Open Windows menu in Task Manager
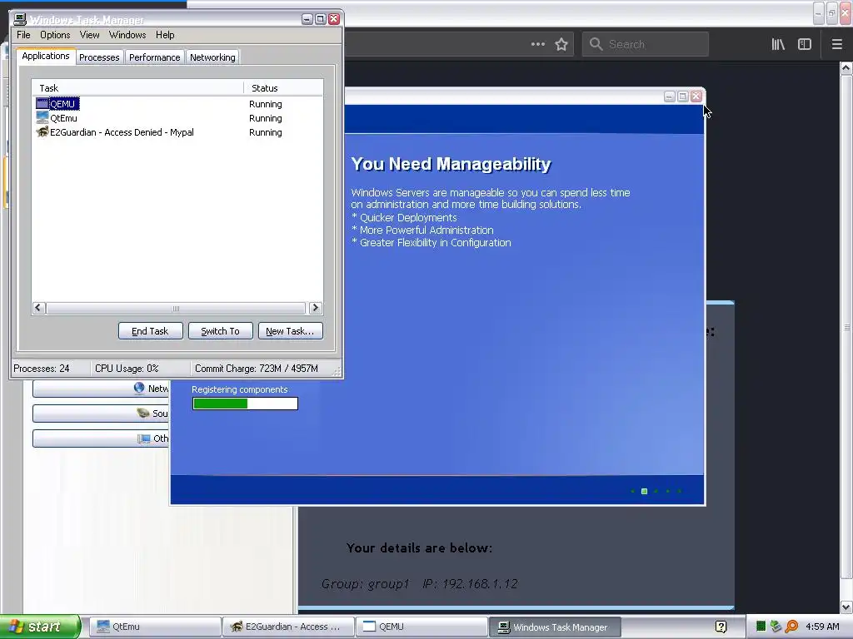Image resolution: width=853 pixels, height=639 pixels. point(127,35)
